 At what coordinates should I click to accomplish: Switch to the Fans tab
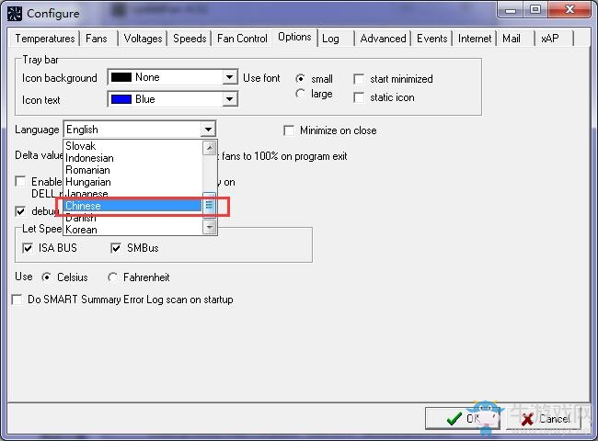pos(96,39)
